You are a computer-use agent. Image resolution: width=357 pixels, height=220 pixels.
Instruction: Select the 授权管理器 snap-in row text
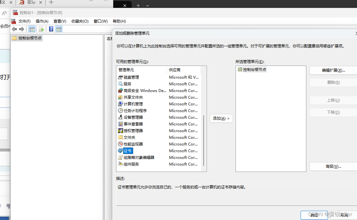[133, 131]
